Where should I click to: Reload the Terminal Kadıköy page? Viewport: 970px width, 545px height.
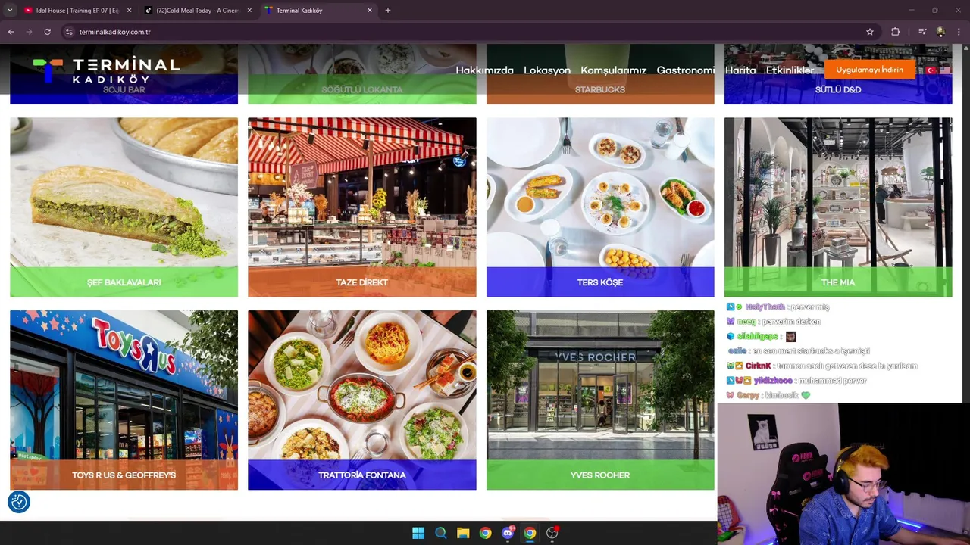tap(47, 32)
